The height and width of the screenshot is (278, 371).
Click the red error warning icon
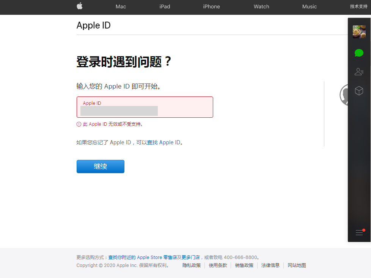[79, 124]
